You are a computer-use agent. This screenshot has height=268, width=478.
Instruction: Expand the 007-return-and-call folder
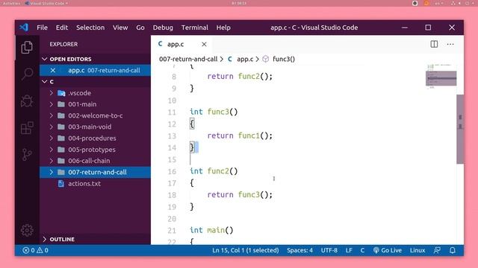click(x=95, y=172)
